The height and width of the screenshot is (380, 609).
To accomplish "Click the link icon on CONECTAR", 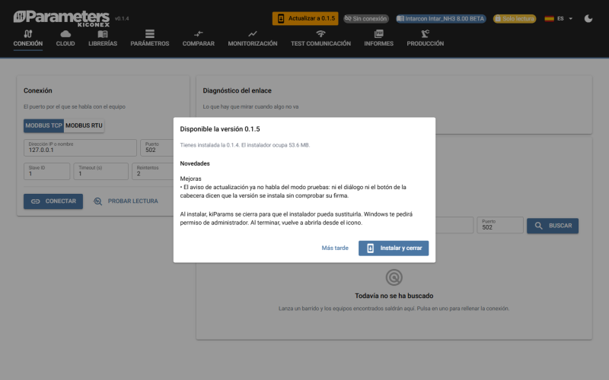I will pos(35,201).
